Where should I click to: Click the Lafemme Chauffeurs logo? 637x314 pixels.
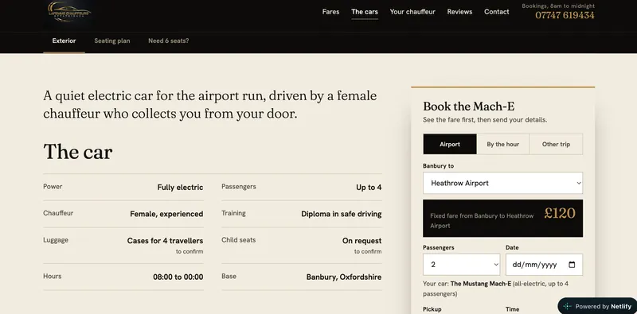coord(69,11)
